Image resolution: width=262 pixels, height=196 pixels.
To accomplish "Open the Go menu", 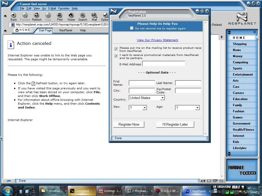I will point(44,8).
